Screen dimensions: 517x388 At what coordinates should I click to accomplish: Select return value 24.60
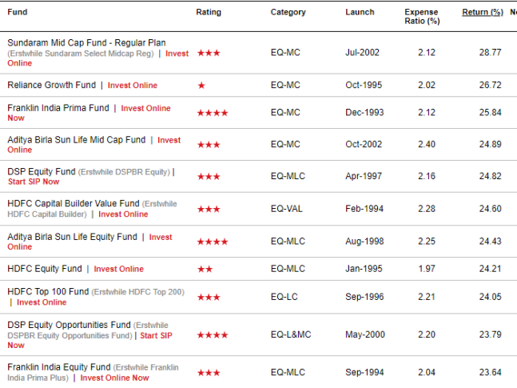(491, 209)
